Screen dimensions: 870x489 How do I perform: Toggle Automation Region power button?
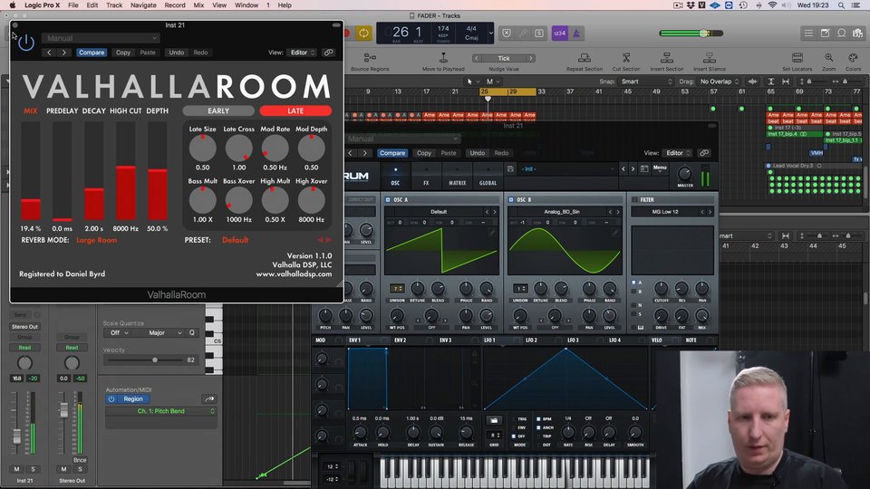tap(111, 398)
